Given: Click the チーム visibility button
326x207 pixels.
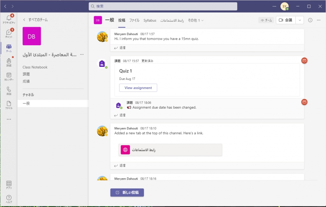Looking at the screenshot, I should pos(266,20).
